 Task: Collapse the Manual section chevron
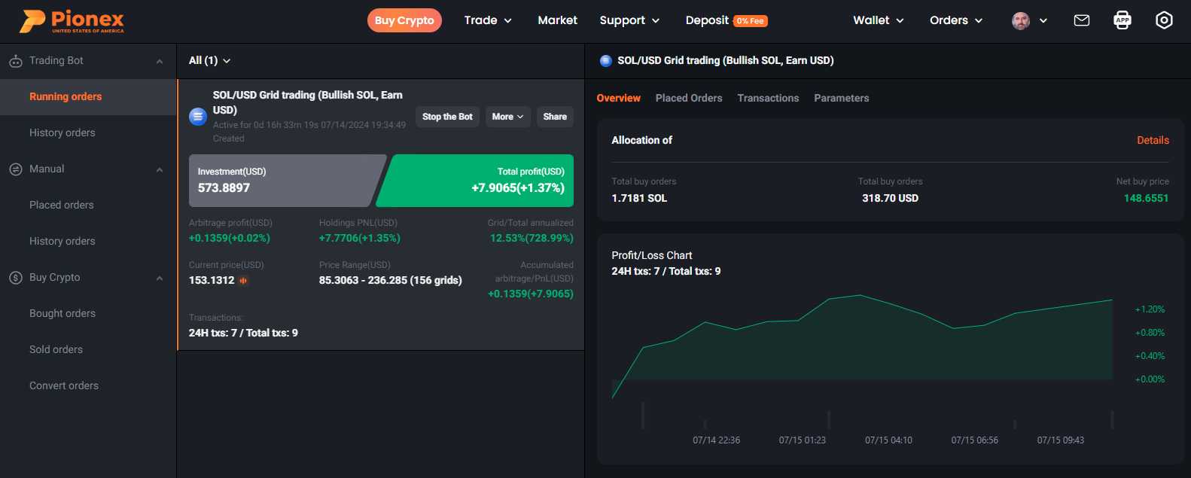(x=160, y=170)
